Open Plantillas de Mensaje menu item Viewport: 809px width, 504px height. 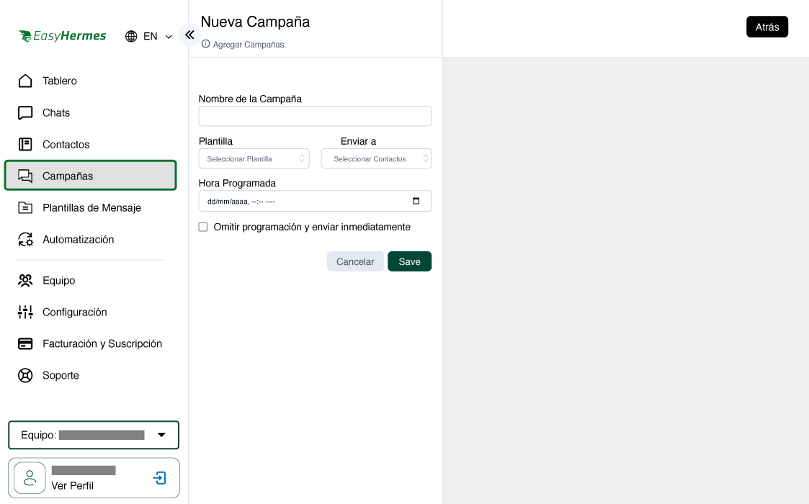pyautogui.click(x=90, y=208)
